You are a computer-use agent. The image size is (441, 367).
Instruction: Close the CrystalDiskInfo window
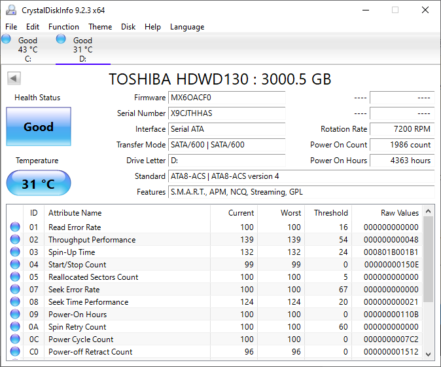click(x=425, y=10)
